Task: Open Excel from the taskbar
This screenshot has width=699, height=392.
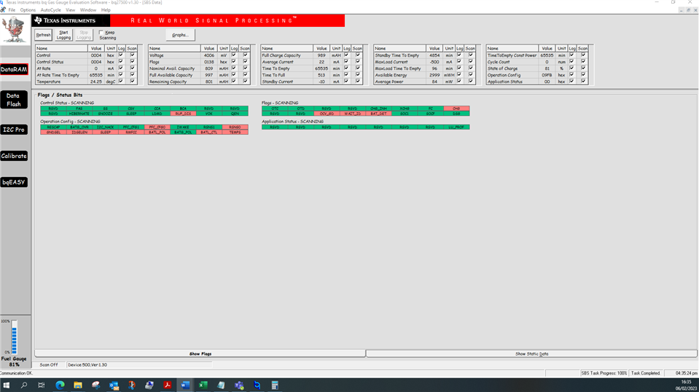Action: point(203,385)
